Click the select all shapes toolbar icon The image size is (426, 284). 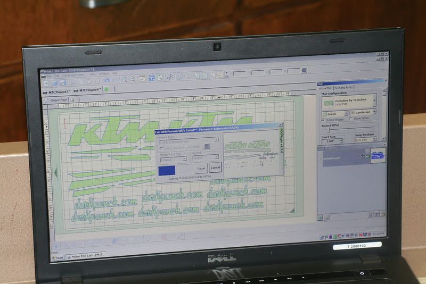coord(179,77)
